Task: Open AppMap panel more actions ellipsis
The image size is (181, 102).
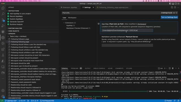Action: tap(56, 7)
